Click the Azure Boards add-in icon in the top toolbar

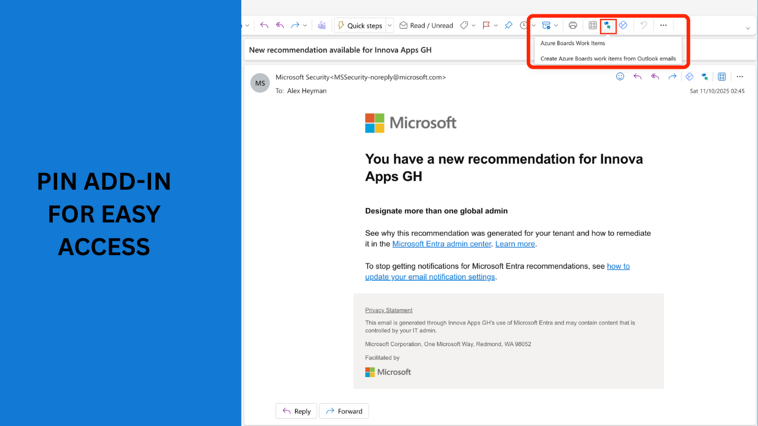pyautogui.click(x=608, y=26)
